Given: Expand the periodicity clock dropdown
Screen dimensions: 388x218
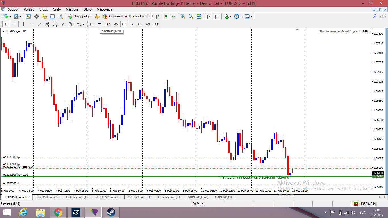Looking at the screenshot, I should coord(241,16).
